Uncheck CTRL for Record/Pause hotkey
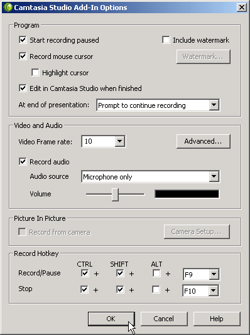The width and height of the screenshot is (250, 335). coord(85,273)
